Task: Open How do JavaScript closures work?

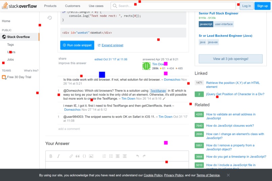Action: pos(230,126)
